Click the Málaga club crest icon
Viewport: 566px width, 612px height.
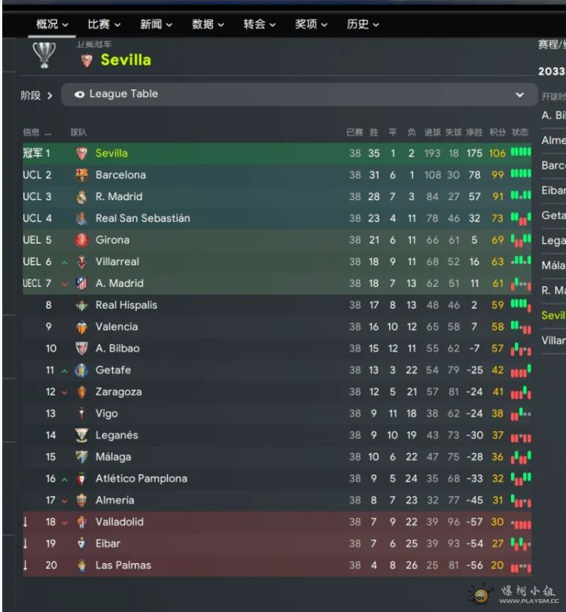click(81, 457)
